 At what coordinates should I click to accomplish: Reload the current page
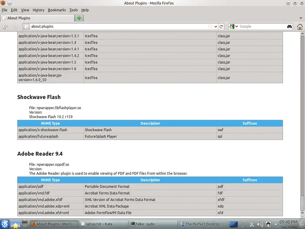pos(221,26)
